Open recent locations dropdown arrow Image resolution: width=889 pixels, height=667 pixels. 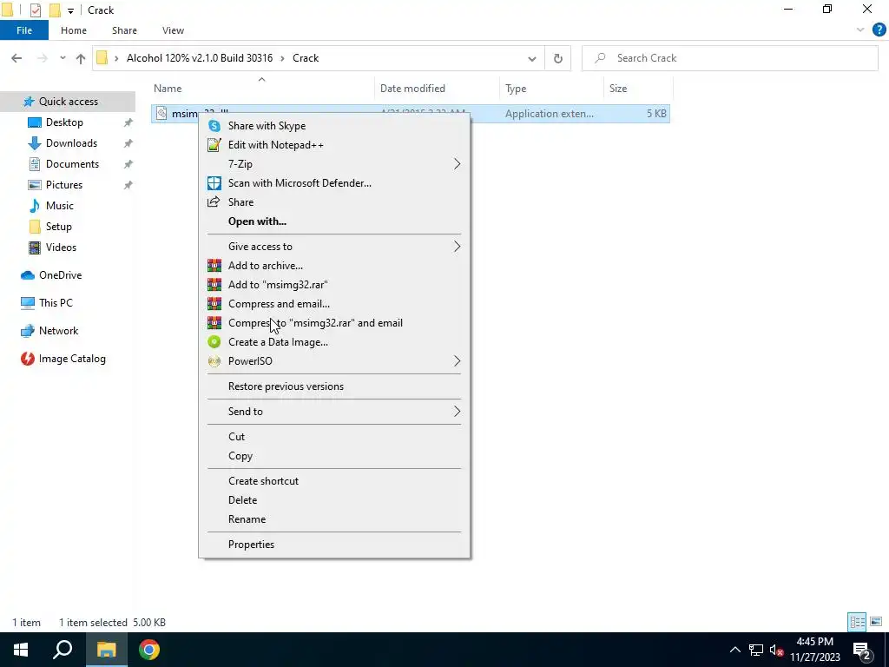[x=63, y=58]
